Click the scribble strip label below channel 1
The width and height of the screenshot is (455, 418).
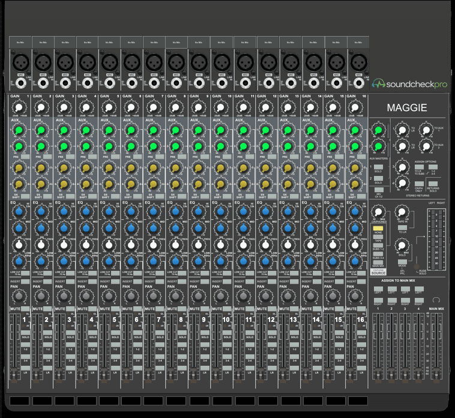point(19,401)
